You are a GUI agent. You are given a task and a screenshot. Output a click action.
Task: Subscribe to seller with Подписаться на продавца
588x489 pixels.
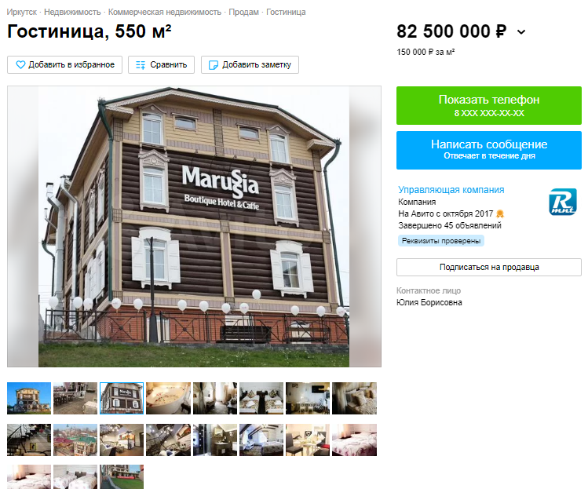488,267
